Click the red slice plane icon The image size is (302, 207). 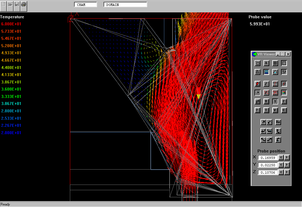(257, 84)
